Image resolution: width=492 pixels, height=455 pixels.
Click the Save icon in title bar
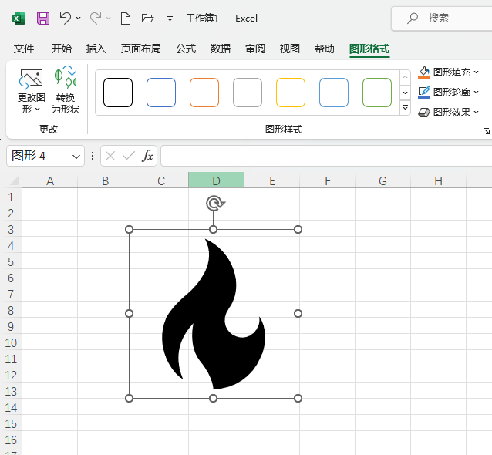click(43, 18)
